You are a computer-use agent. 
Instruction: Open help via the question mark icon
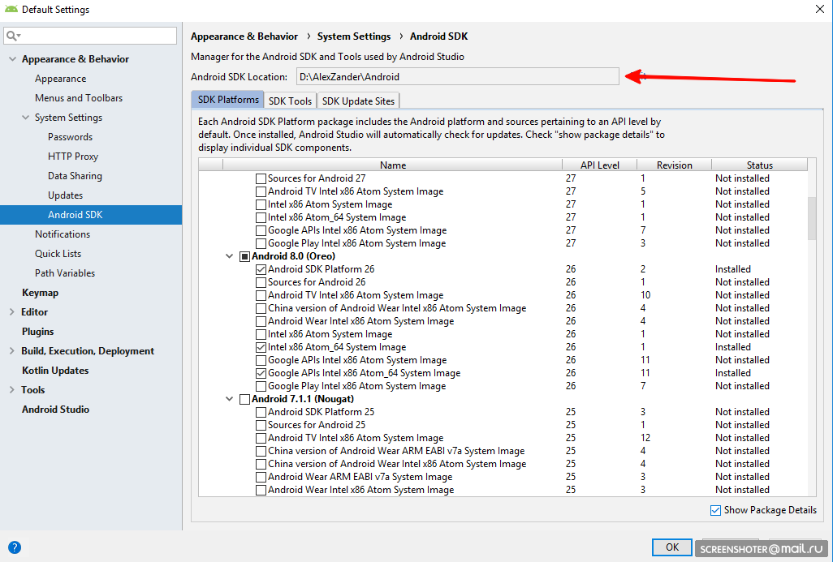(14, 547)
